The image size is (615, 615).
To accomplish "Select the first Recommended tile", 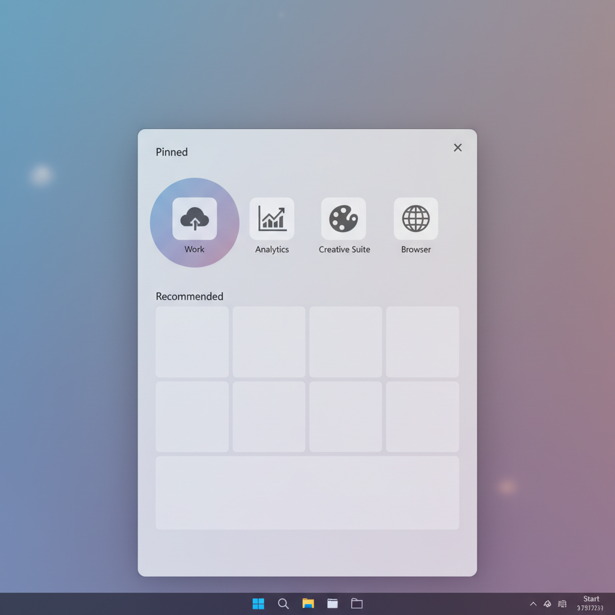I will [x=192, y=341].
